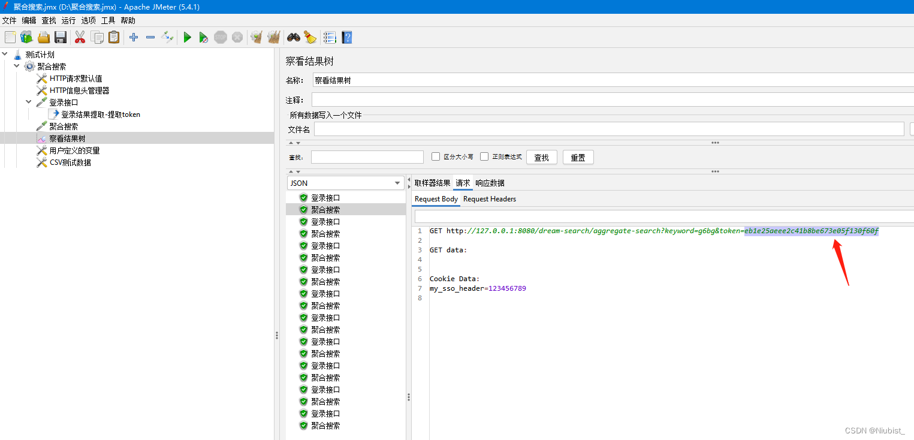Open the function helper dialog icon

tap(330, 37)
